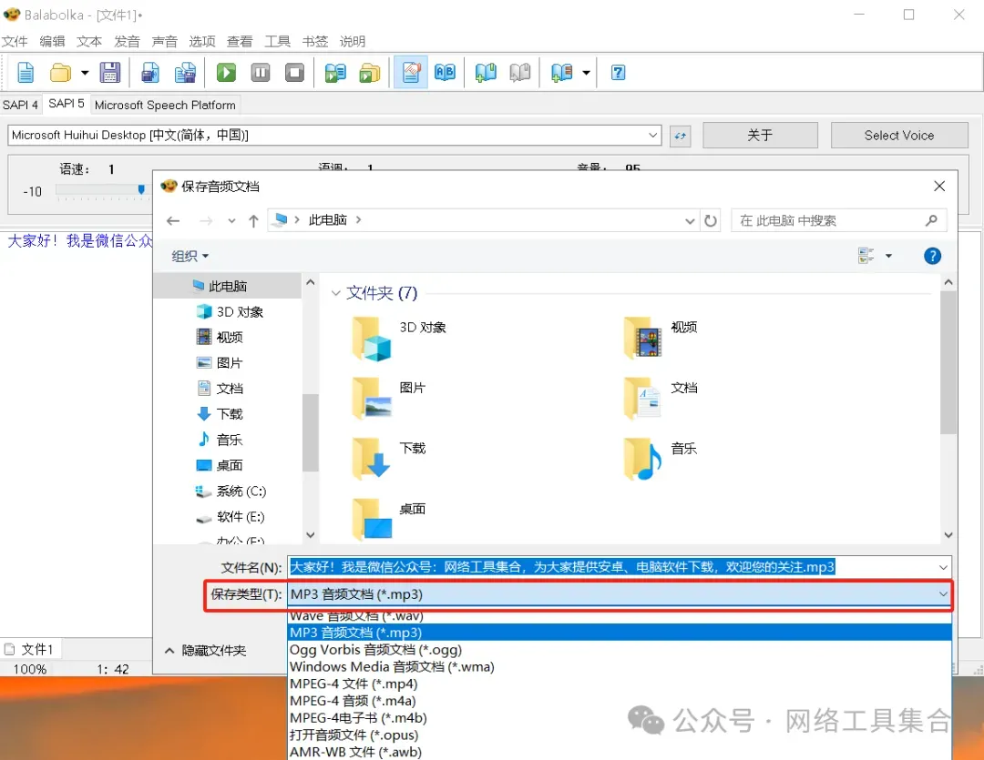
Task: Click the Open folder toolbar icon
Action: tap(60, 73)
